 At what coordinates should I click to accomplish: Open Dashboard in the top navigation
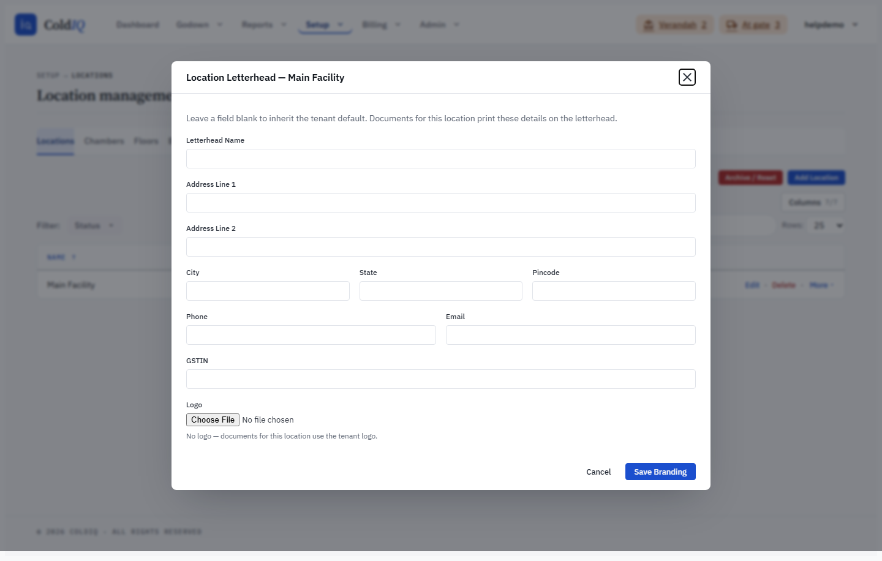138,24
